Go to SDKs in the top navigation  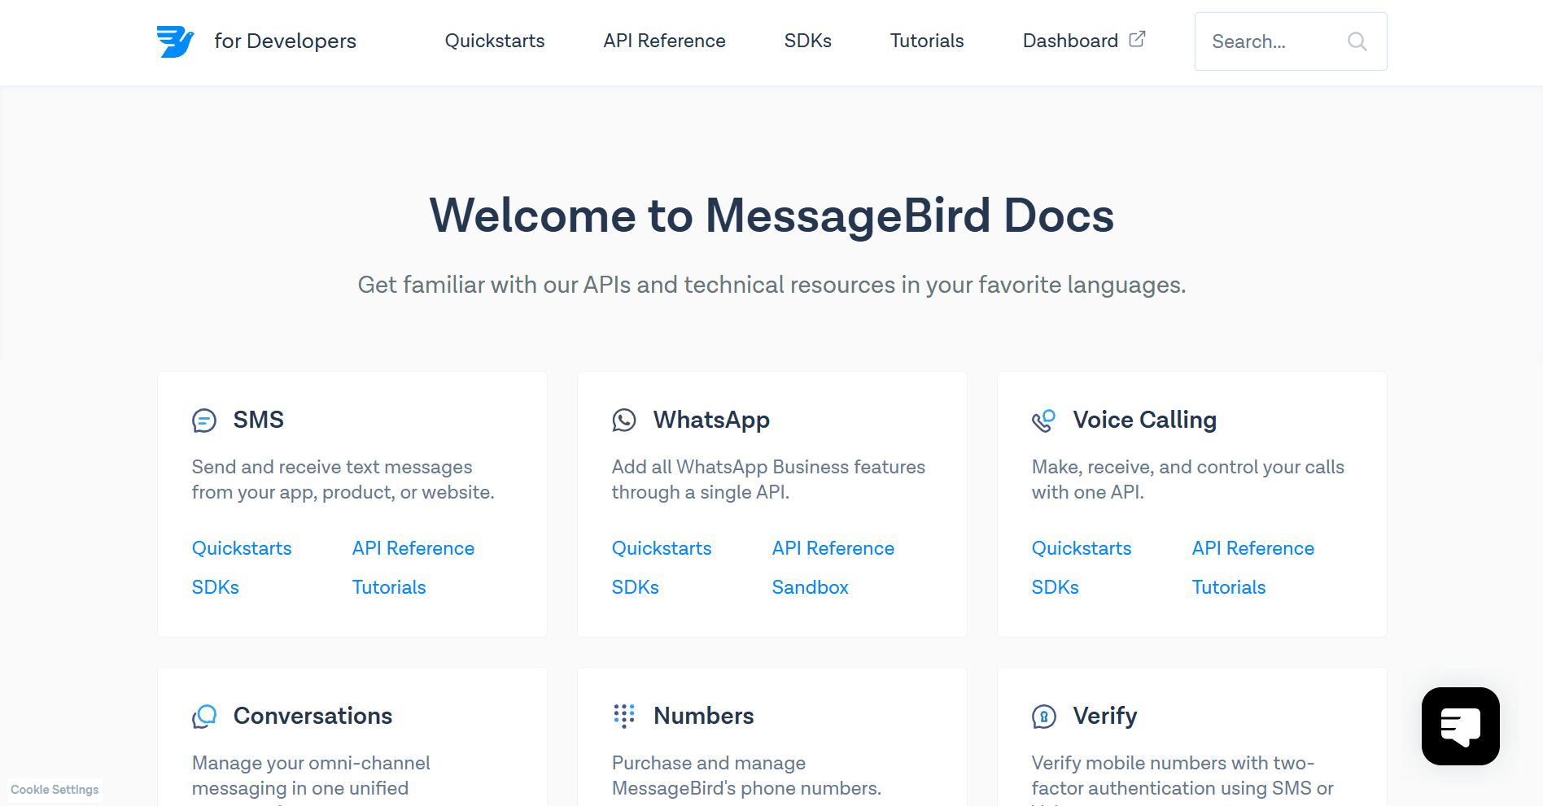[808, 41]
